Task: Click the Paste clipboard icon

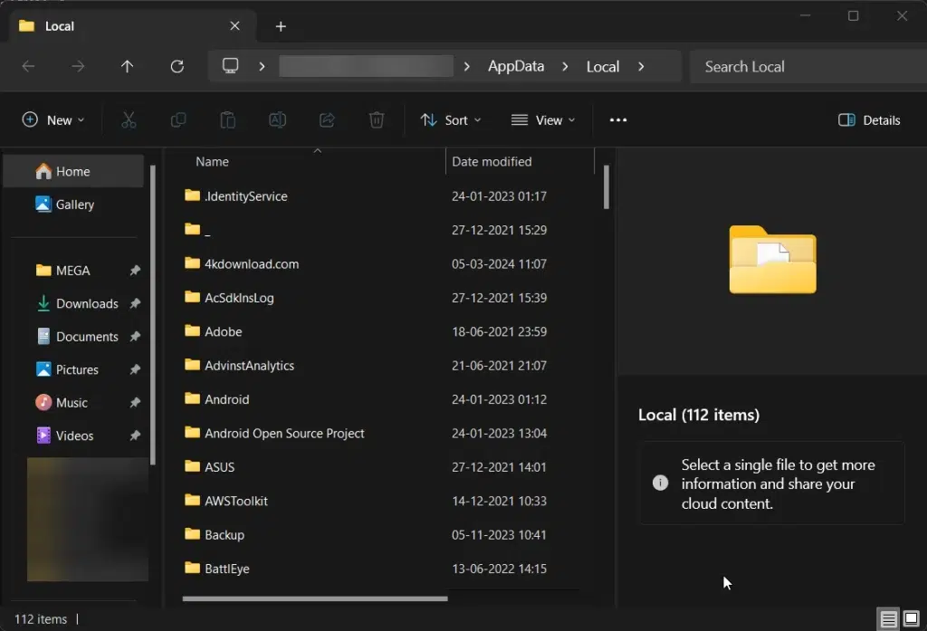Action: click(x=227, y=120)
